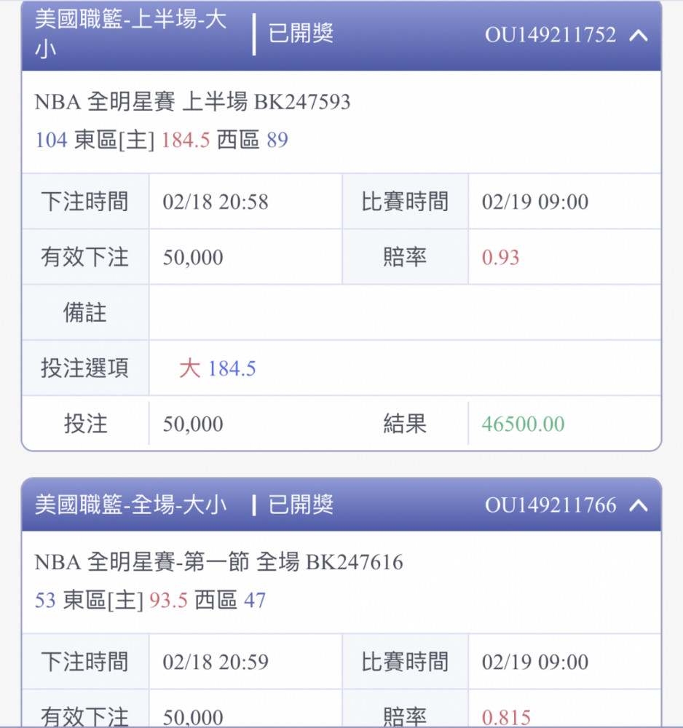Click first card's 02/19 09:00 match time
The width and height of the screenshot is (683, 728).
tap(535, 202)
